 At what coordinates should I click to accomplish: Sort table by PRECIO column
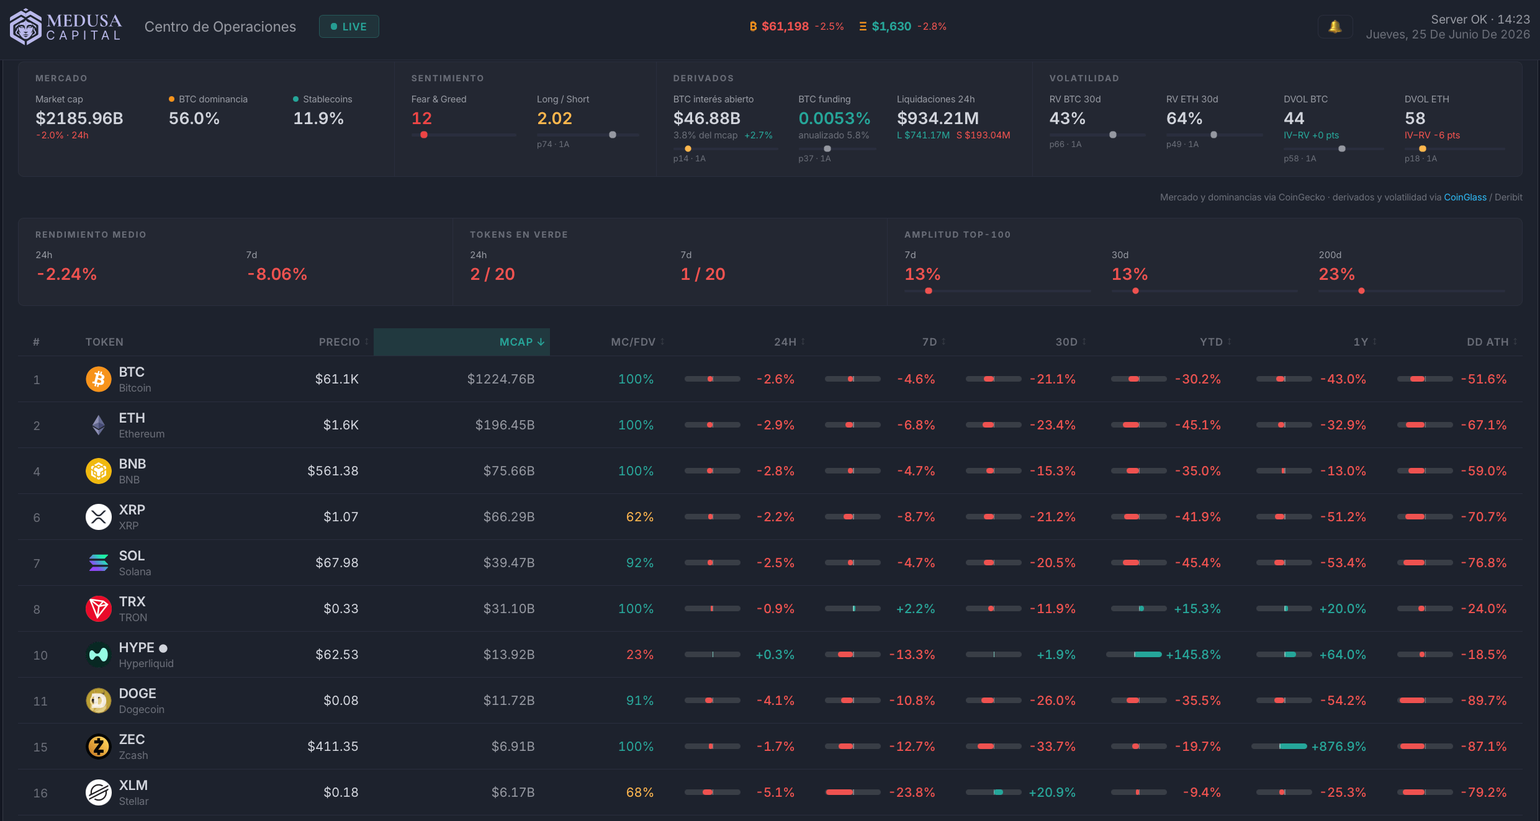point(343,342)
